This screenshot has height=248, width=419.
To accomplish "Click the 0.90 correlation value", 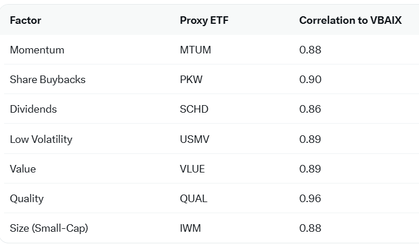I will pos(310,80).
